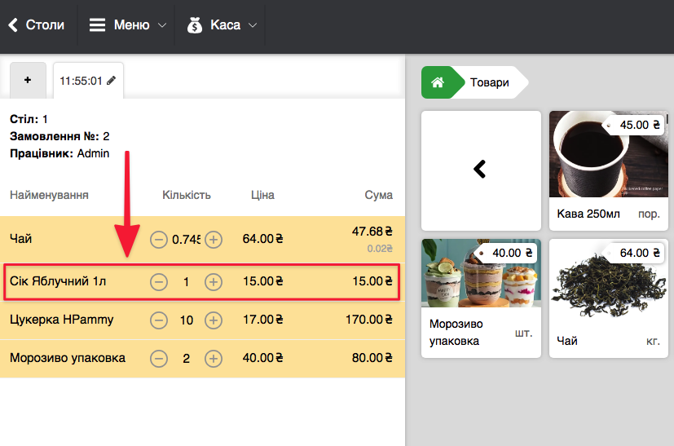
Task: Select the Морозиво упаковка product card
Action: [x=481, y=298]
